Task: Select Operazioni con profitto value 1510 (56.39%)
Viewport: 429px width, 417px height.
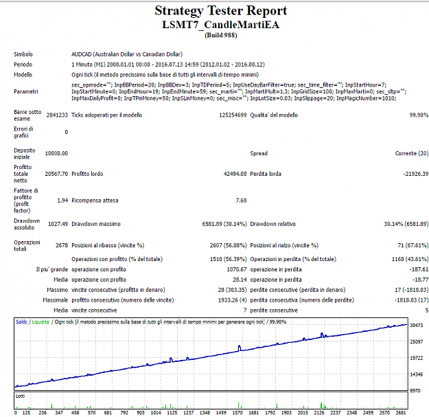Action: [x=228, y=259]
